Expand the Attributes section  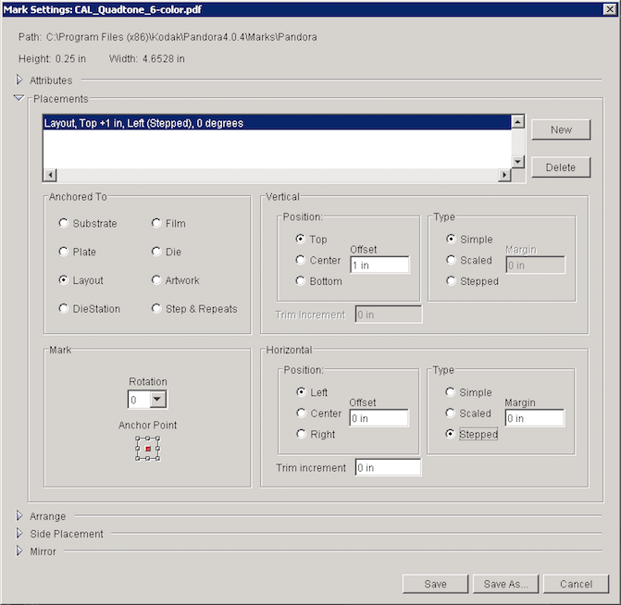point(19,80)
